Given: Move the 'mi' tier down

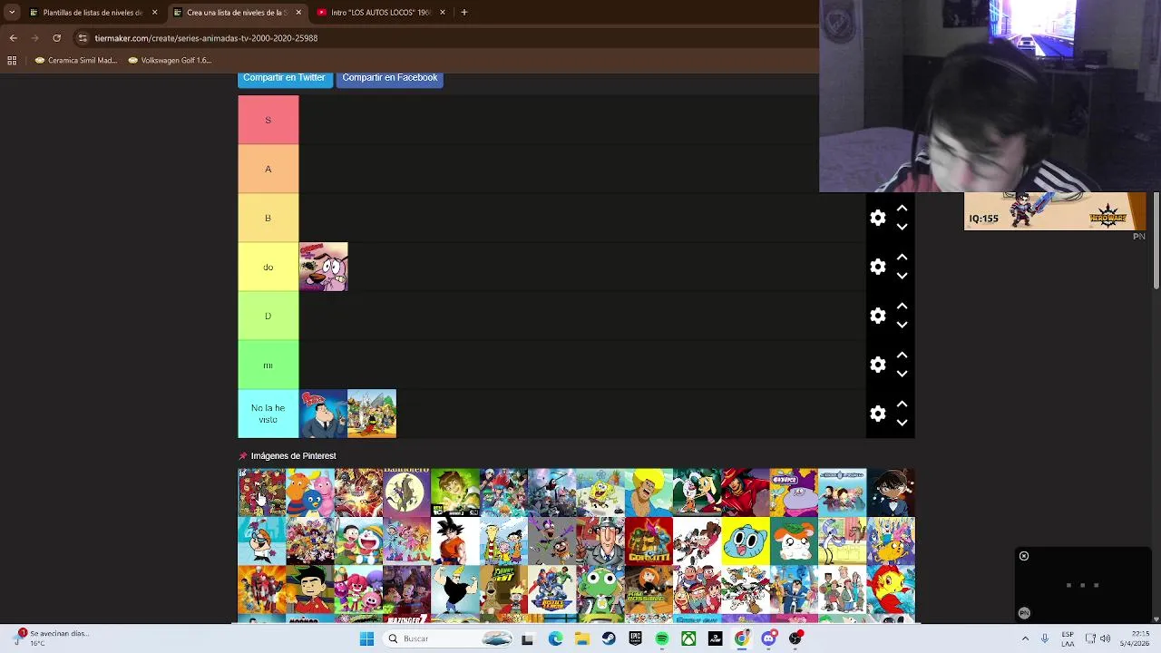Looking at the screenshot, I should [x=902, y=374].
